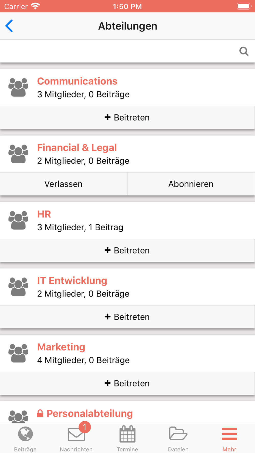The image size is (255, 453).
Task: Open Termine calendar tab icon
Action: click(127, 434)
